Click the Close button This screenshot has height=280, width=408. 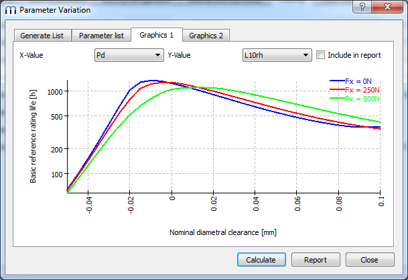tap(370, 260)
